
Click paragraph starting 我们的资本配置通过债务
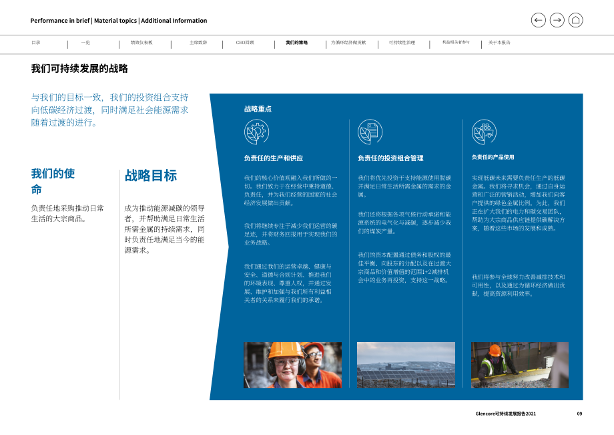pyautogui.click(x=404, y=268)
